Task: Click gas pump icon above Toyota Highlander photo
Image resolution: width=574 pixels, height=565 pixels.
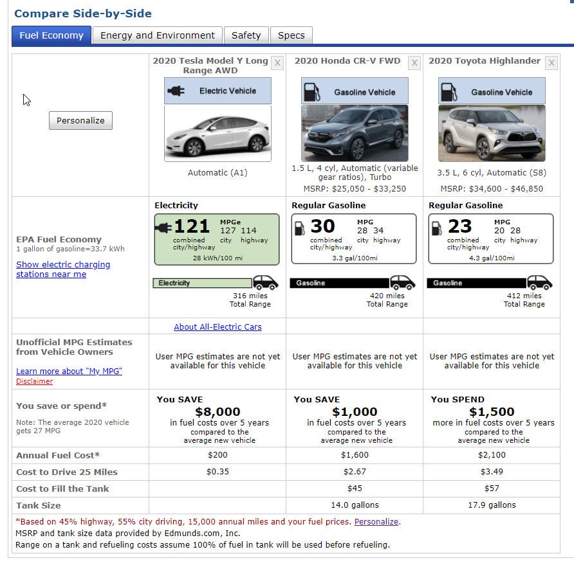Action: [x=449, y=92]
